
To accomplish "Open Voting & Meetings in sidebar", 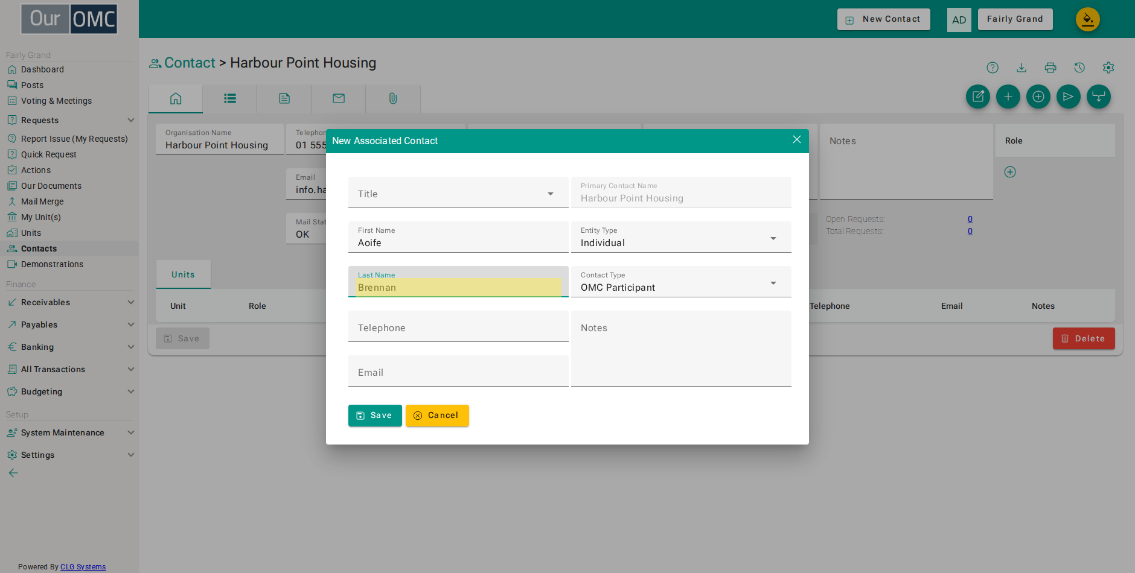I will pos(56,101).
